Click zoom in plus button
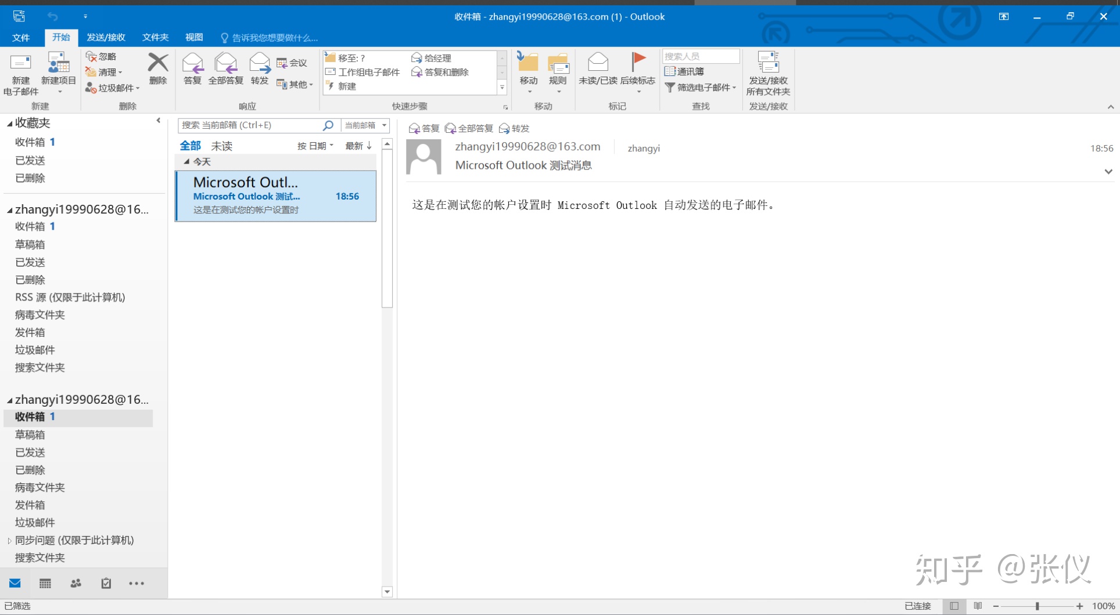The image size is (1120, 615). pyautogui.click(x=1079, y=606)
